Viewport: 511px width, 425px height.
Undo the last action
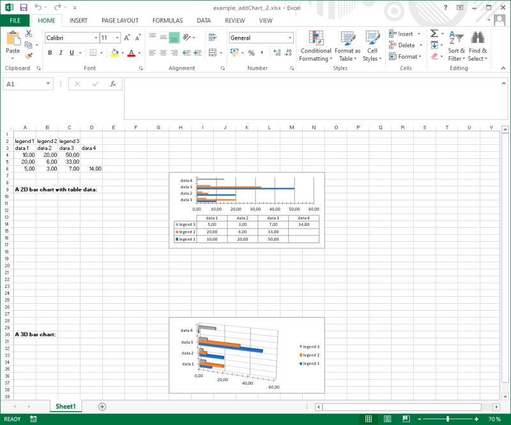[x=38, y=7]
